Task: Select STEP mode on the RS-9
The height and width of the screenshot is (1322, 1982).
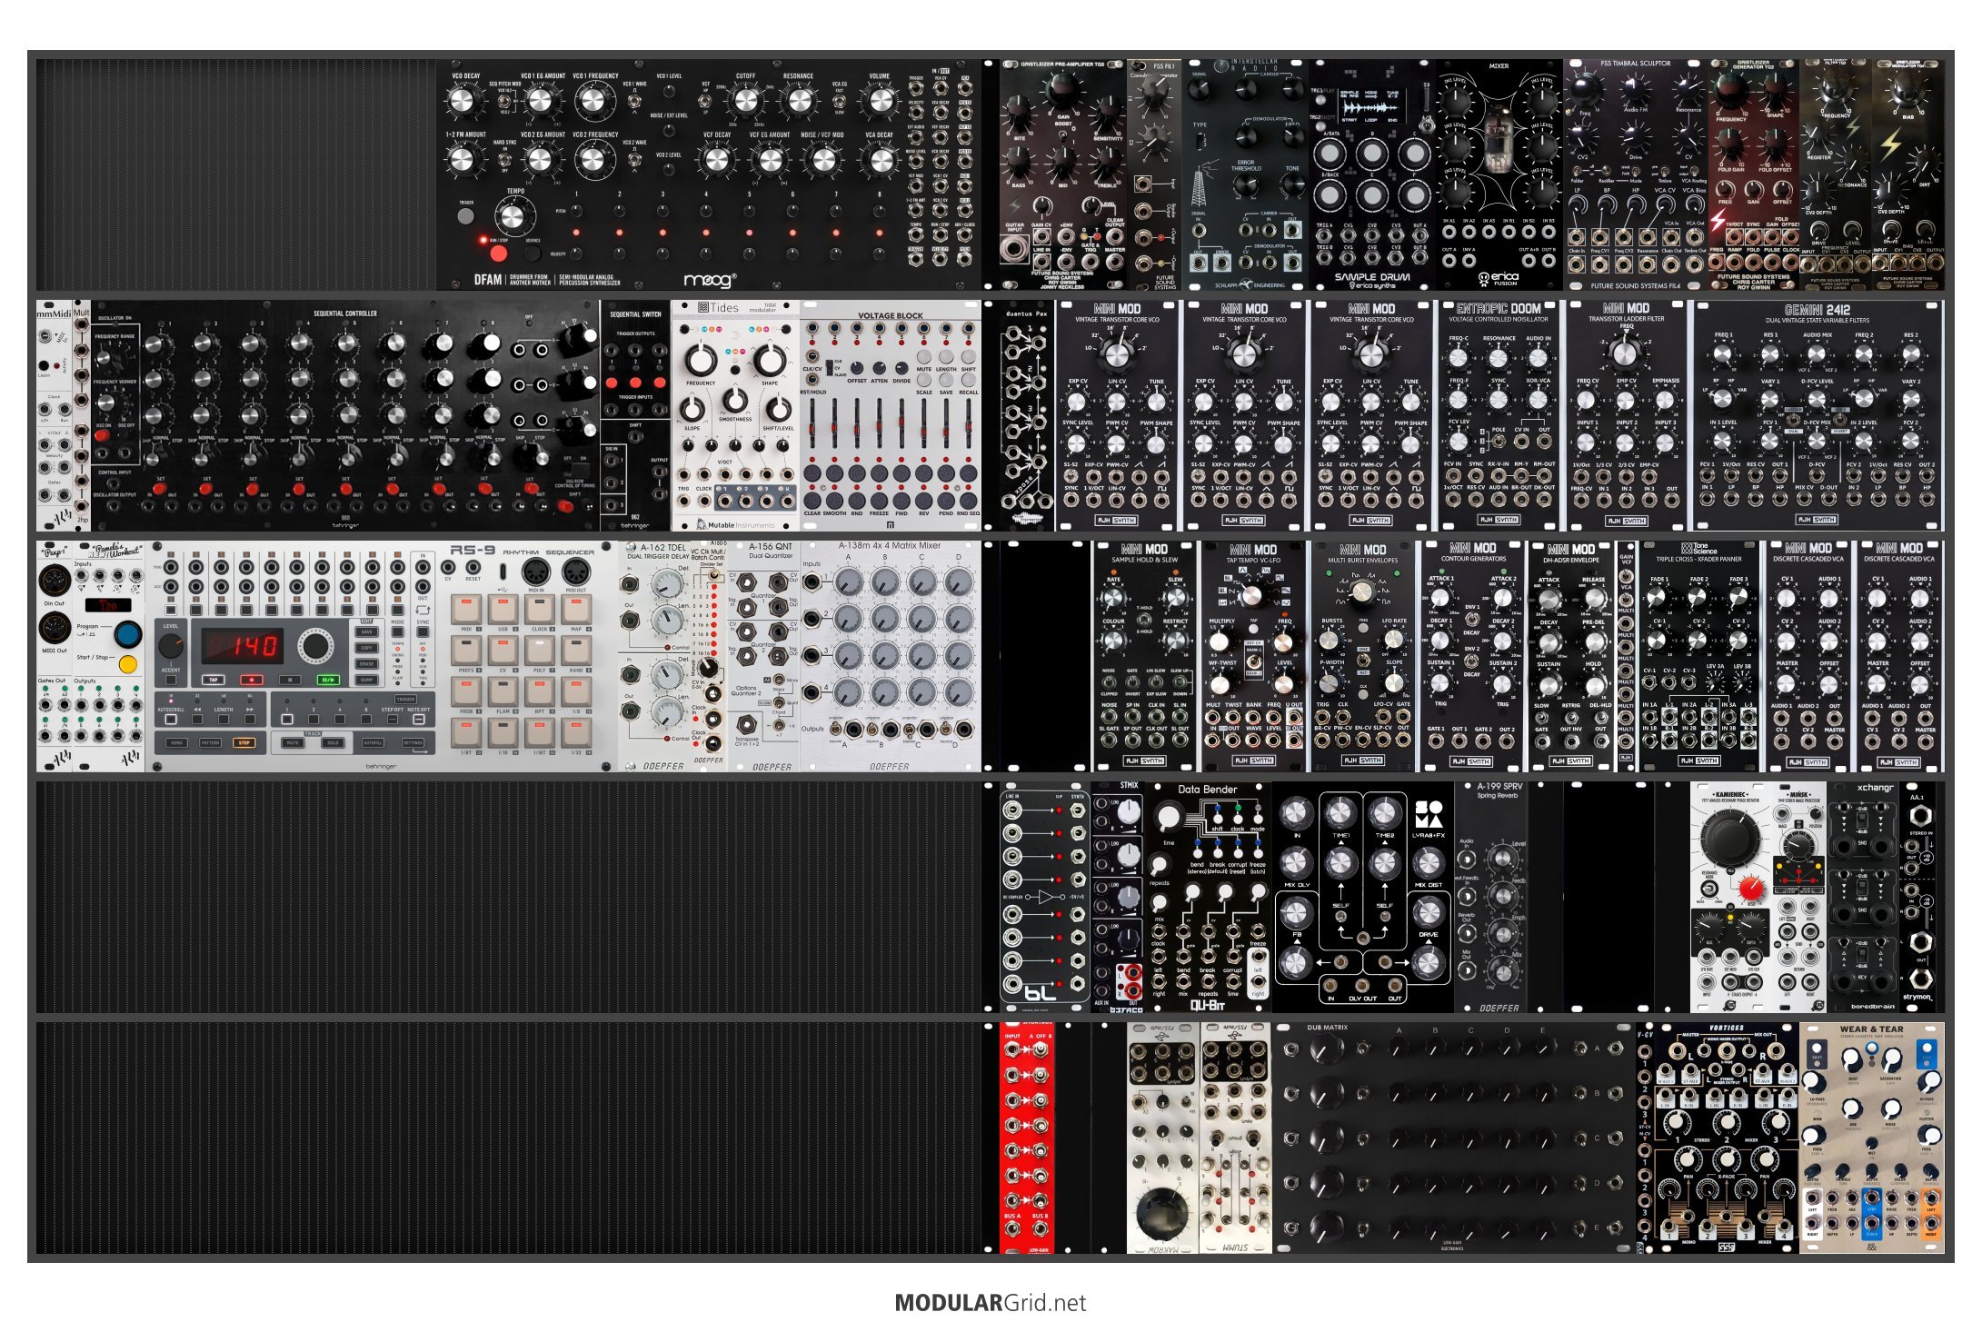Action: (244, 742)
